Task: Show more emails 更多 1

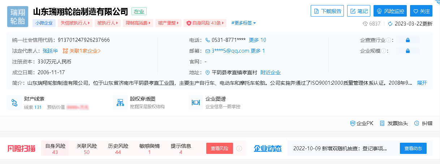Action: 258,51
